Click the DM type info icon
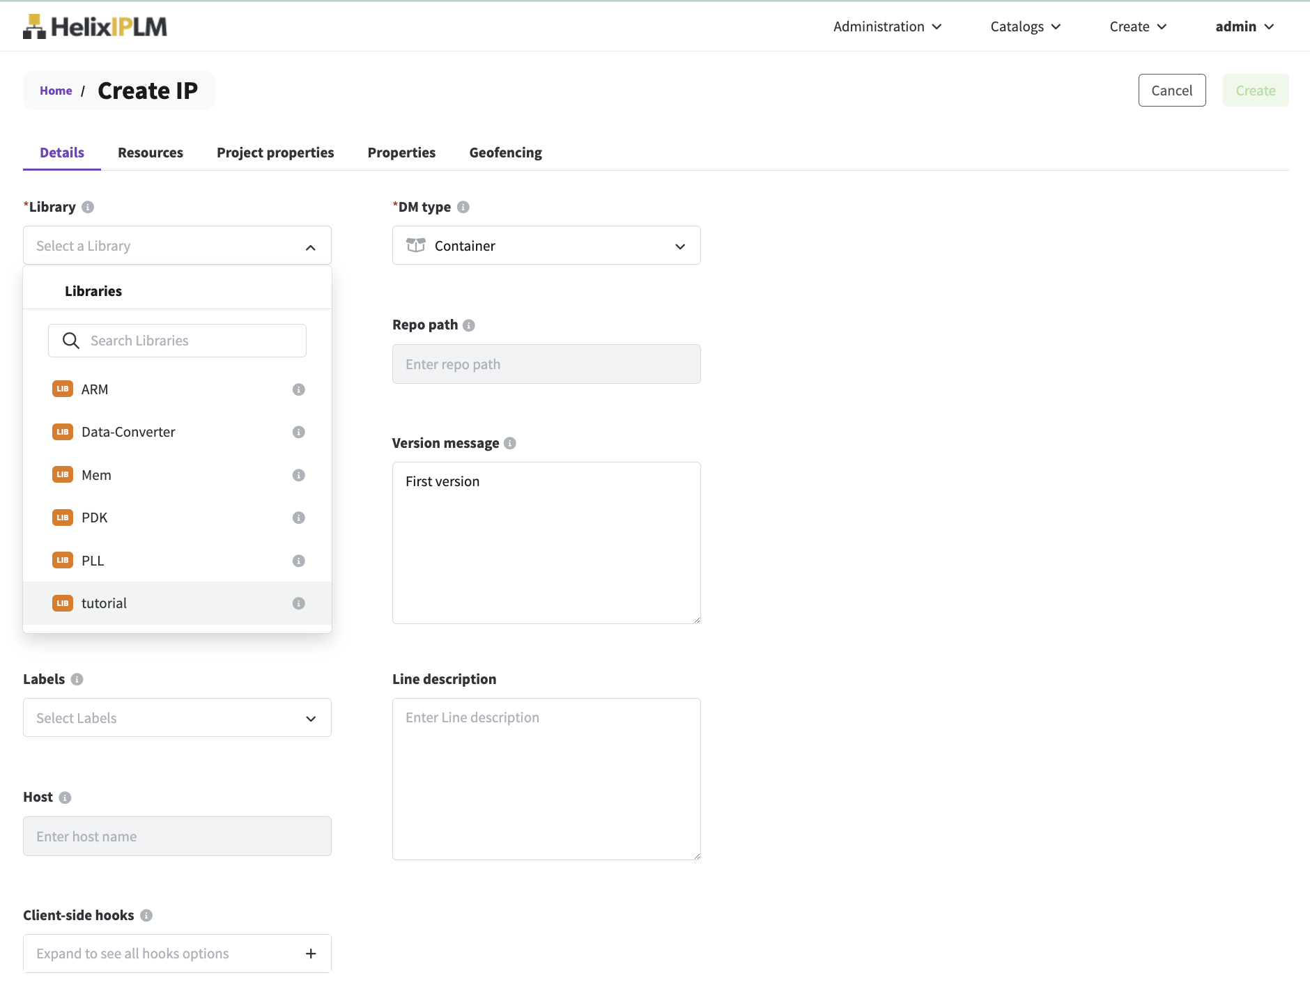The width and height of the screenshot is (1310, 1003). point(463,207)
